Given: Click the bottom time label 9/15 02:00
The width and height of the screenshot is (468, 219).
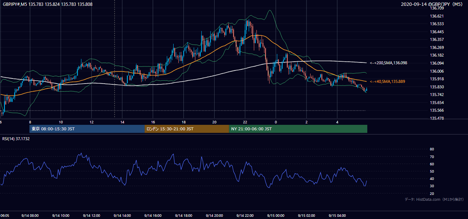Looking at the screenshot, I should coord(307,216).
